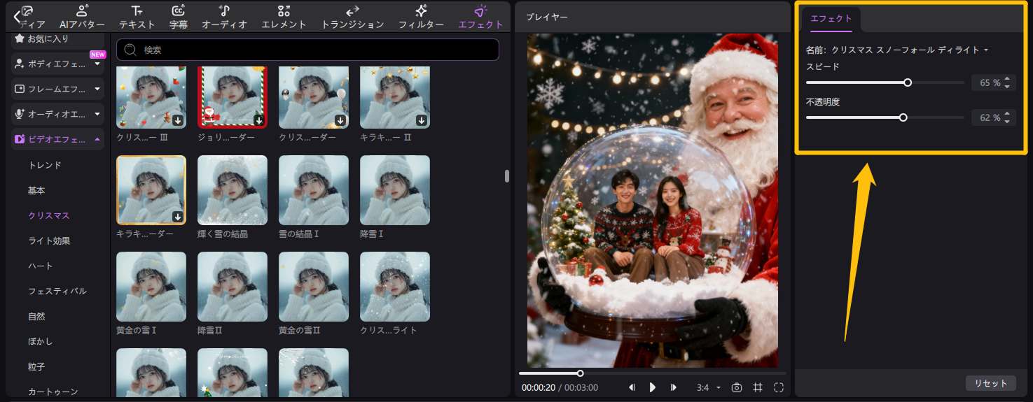Enter fullscreen player view
1033x402 pixels.
pos(779,387)
